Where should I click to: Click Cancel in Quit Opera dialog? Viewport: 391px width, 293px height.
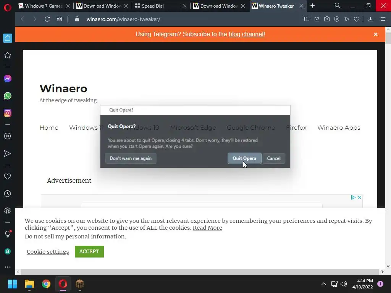coord(273,158)
